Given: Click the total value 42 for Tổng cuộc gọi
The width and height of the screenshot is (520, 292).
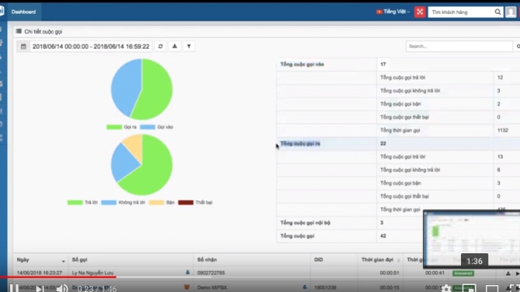Looking at the screenshot, I should tap(383, 236).
